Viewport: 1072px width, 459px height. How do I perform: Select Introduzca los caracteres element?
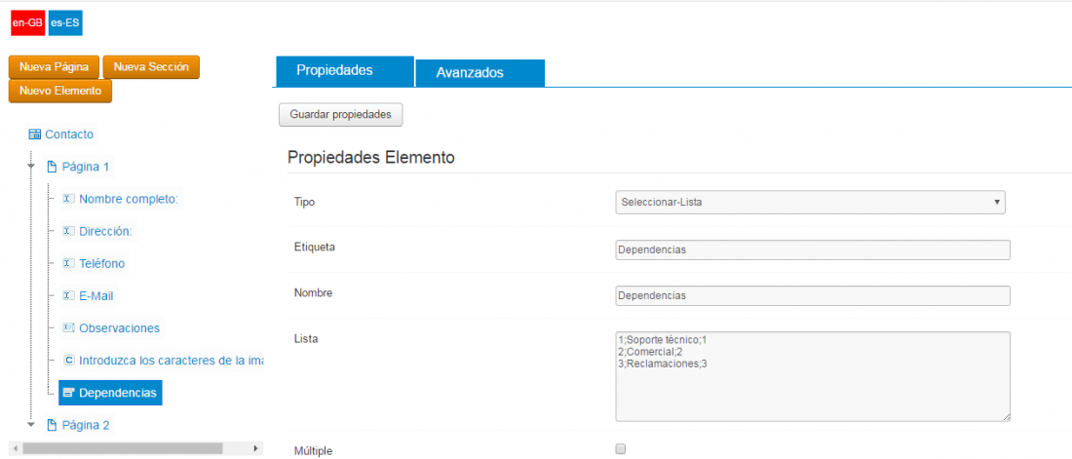(x=171, y=360)
